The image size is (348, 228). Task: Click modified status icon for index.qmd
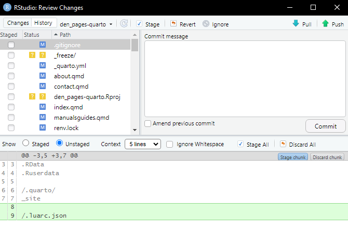pos(43,107)
